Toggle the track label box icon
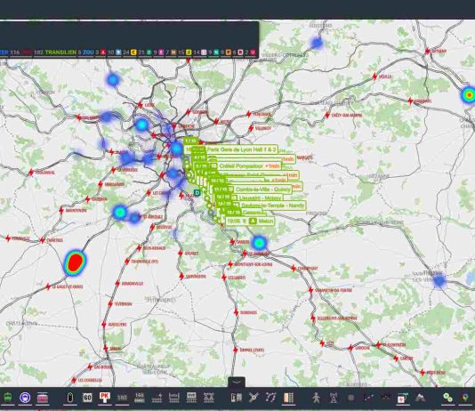 coord(191,398)
